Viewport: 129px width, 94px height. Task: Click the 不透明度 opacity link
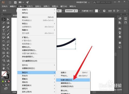85,11
